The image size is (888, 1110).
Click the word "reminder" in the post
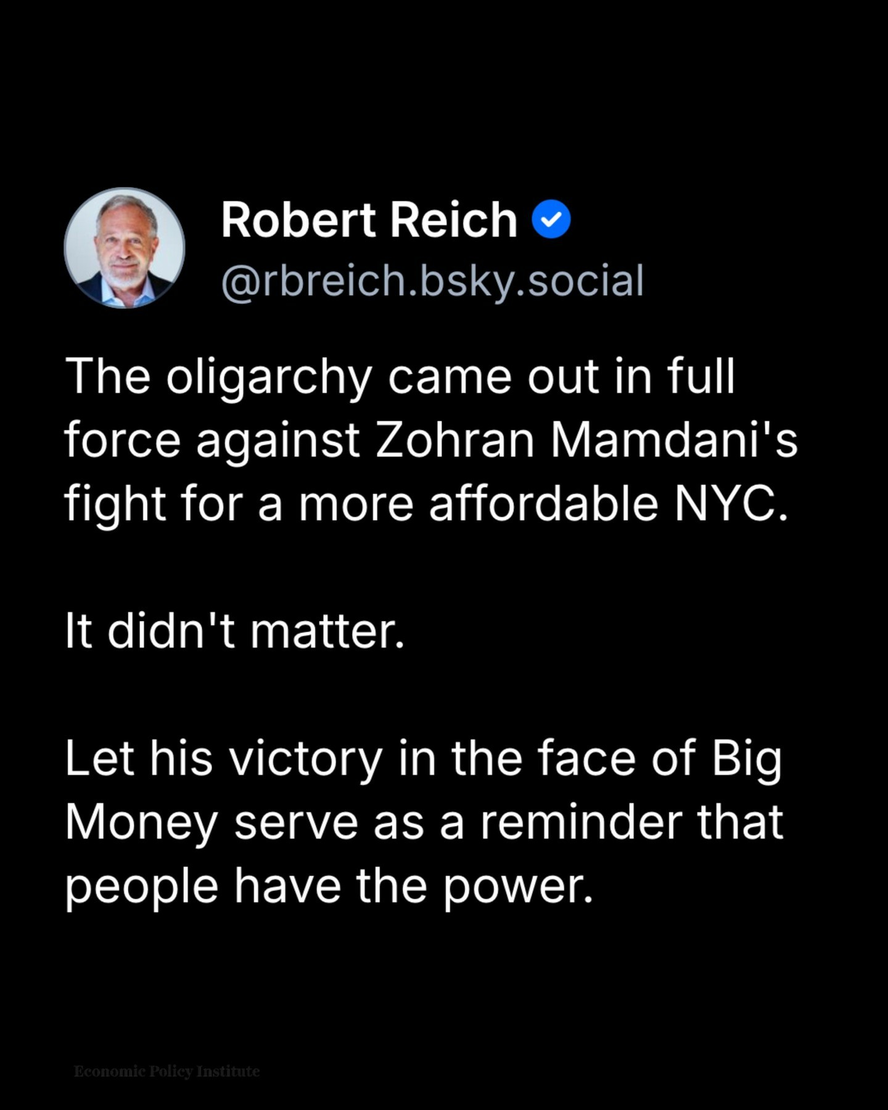click(580, 822)
